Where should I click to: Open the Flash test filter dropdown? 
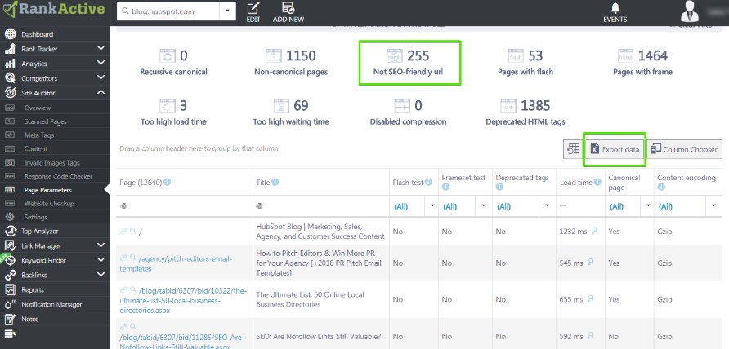[432, 206]
